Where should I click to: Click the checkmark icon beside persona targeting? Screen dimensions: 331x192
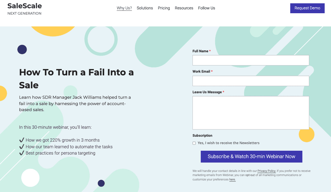pyautogui.click(x=22, y=153)
